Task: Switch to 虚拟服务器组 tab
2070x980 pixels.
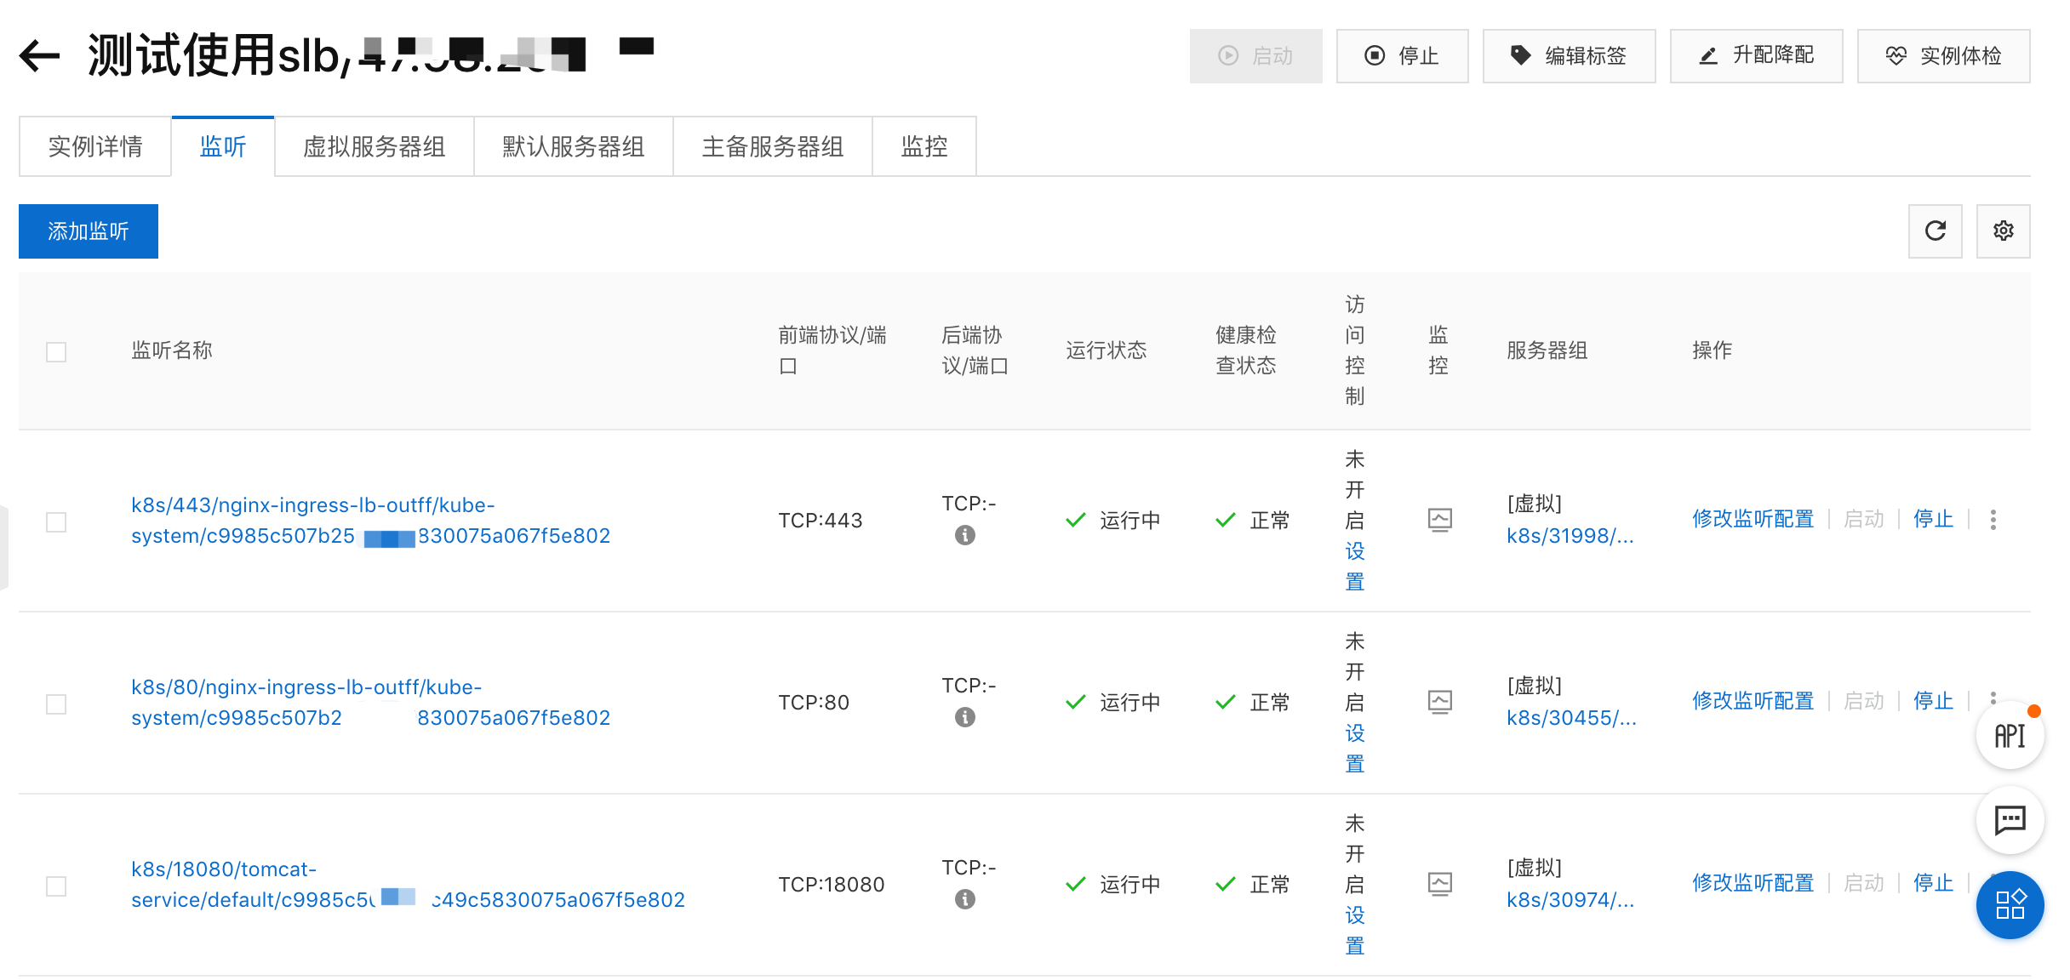Action: pyautogui.click(x=374, y=146)
